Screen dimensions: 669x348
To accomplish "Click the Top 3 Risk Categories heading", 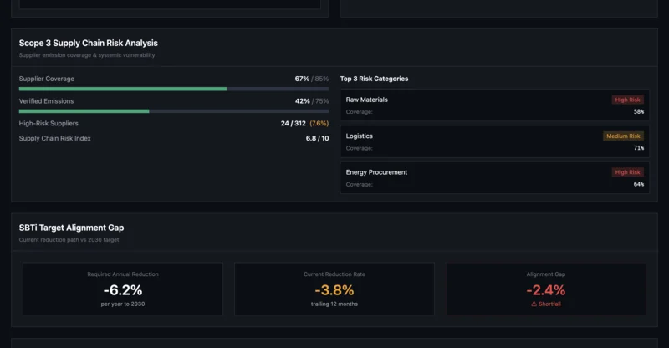I will pyautogui.click(x=374, y=79).
